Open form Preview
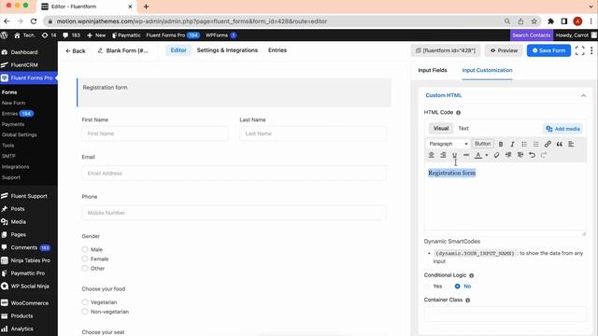 pos(504,50)
